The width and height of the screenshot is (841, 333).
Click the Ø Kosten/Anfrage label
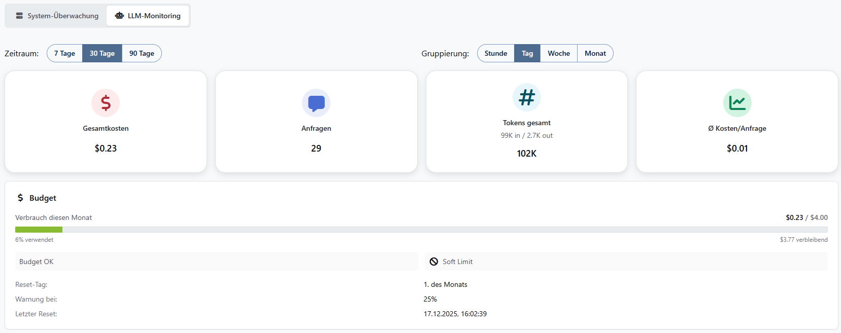coord(737,128)
